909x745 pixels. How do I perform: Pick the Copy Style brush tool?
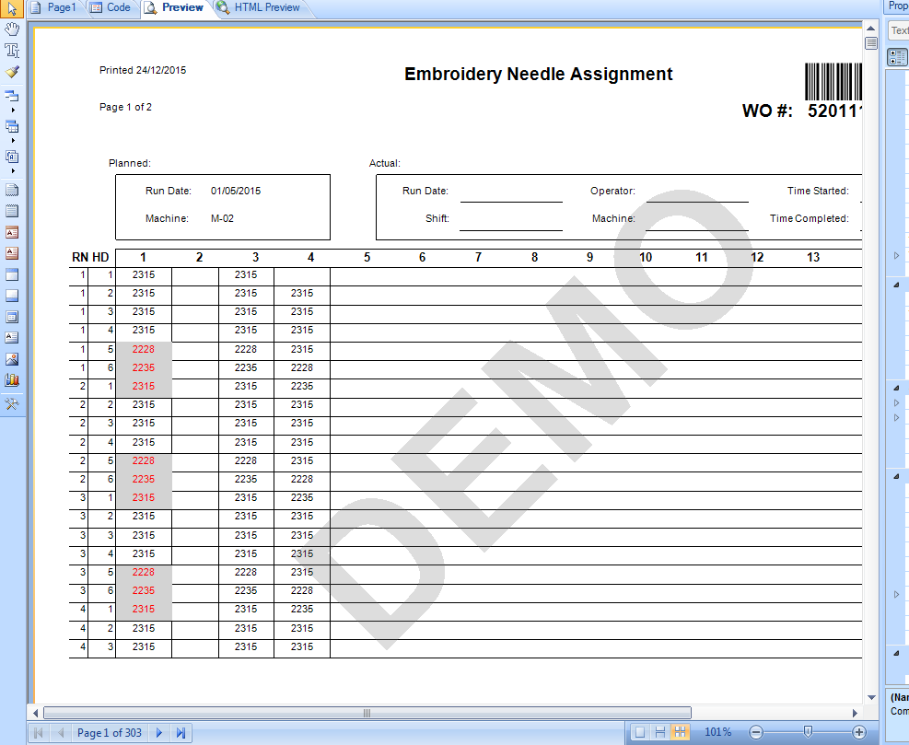coord(12,72)
